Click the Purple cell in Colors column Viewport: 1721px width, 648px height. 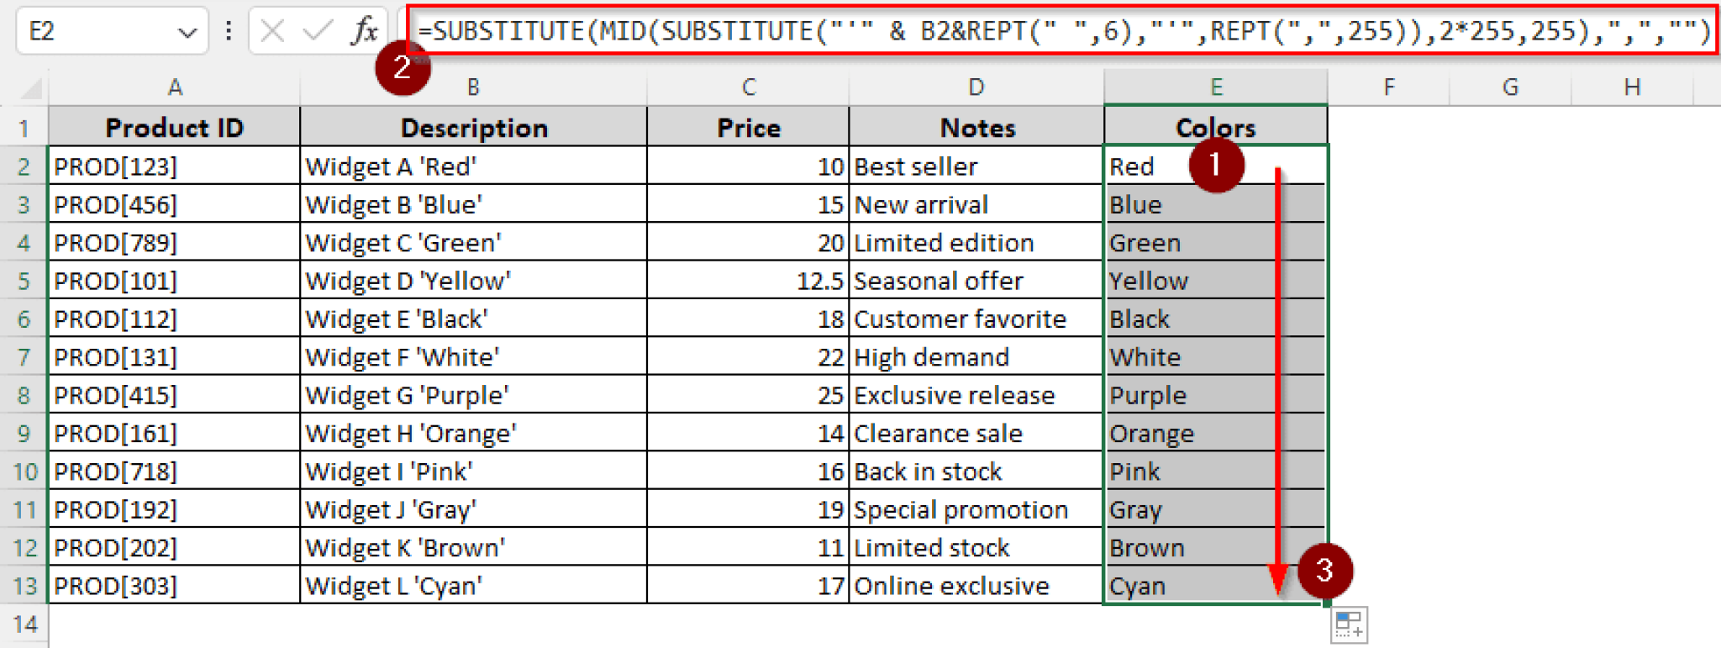[1215, 395]
